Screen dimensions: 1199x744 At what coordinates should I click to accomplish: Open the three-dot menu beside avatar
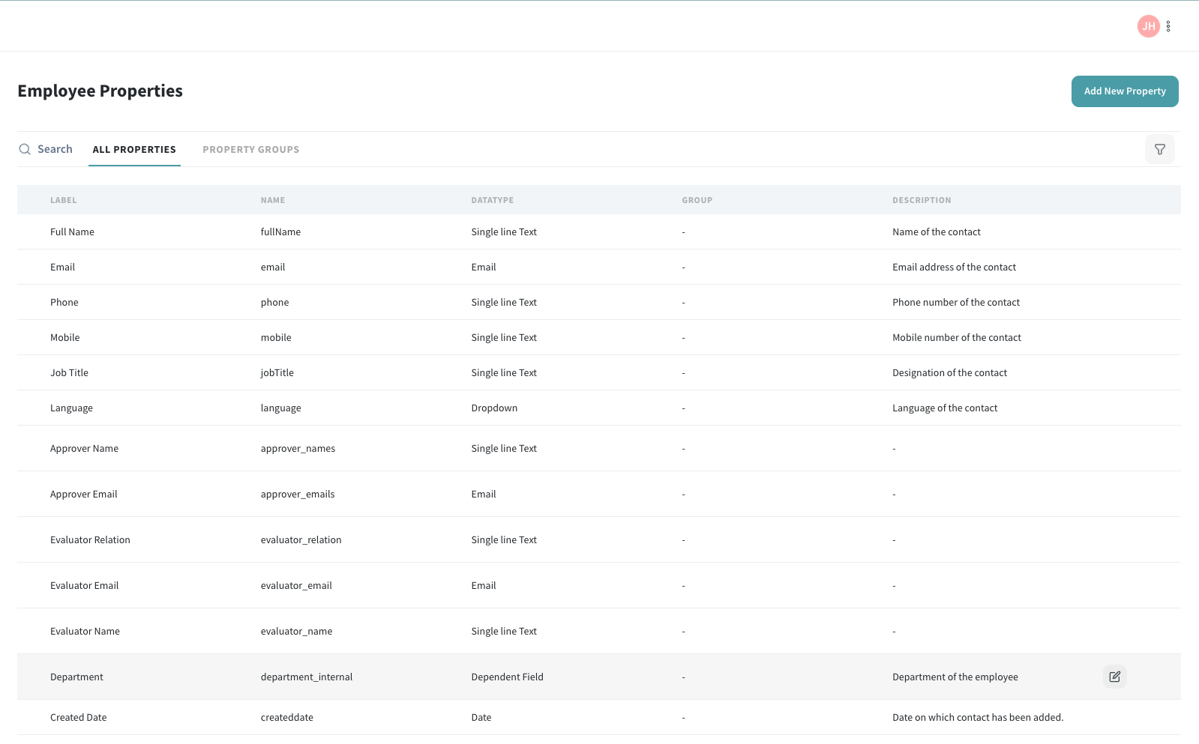coord(1168,26)
